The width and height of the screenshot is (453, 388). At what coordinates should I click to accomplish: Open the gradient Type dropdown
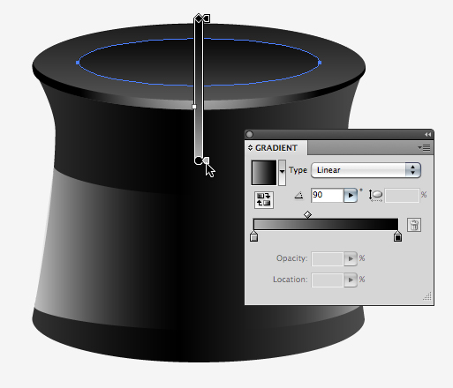click(x=366, y=170)
